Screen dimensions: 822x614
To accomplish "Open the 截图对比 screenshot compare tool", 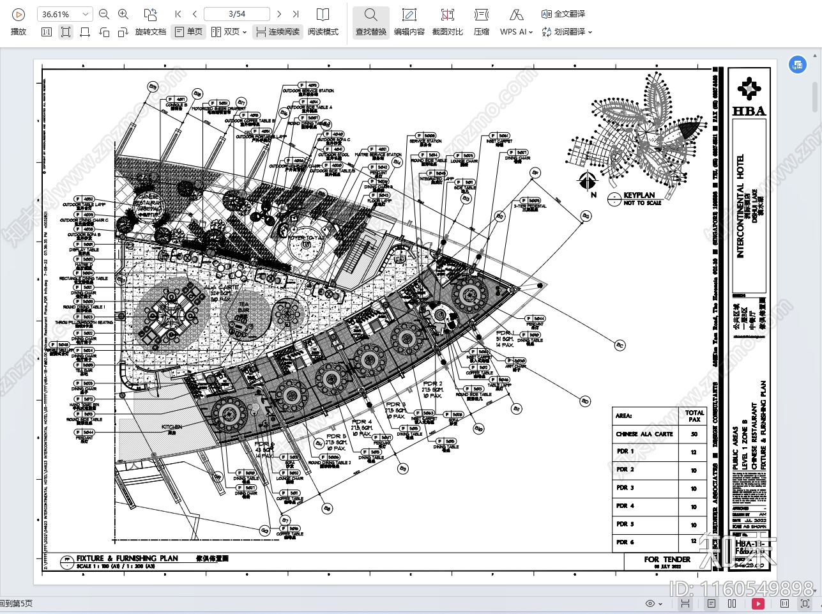I will pyautogui.click(x=448, y=22).
